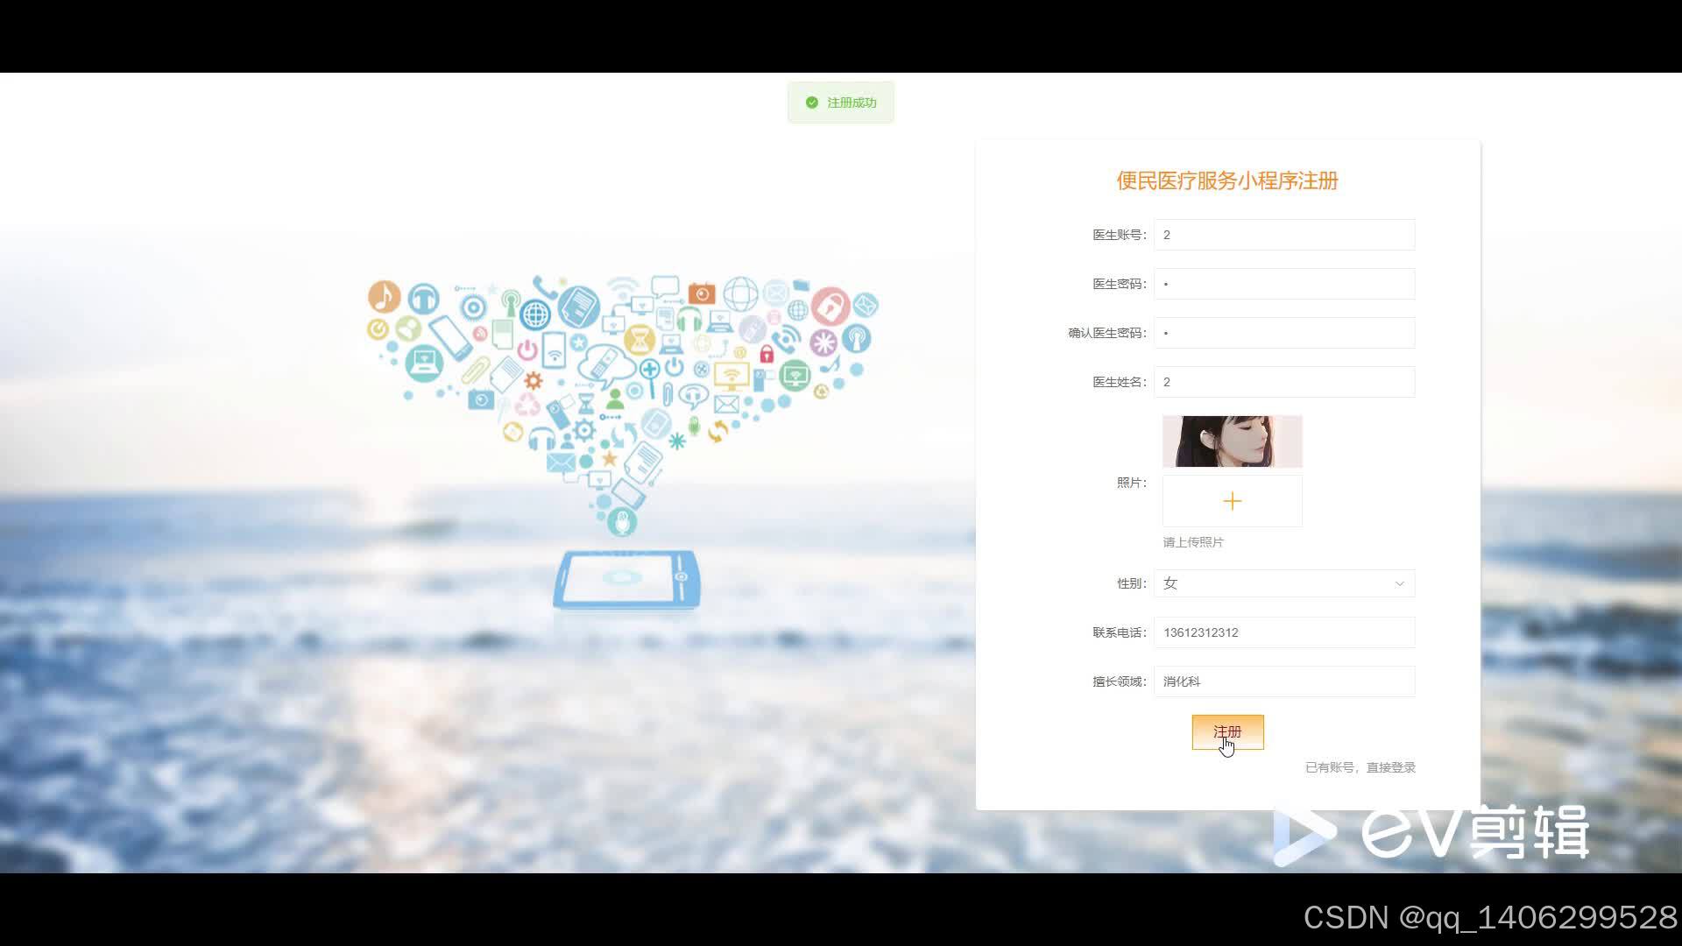Open the 性别 gender dropdown
Viewport: 1682px width, 946px height.
coord(1283,583)
